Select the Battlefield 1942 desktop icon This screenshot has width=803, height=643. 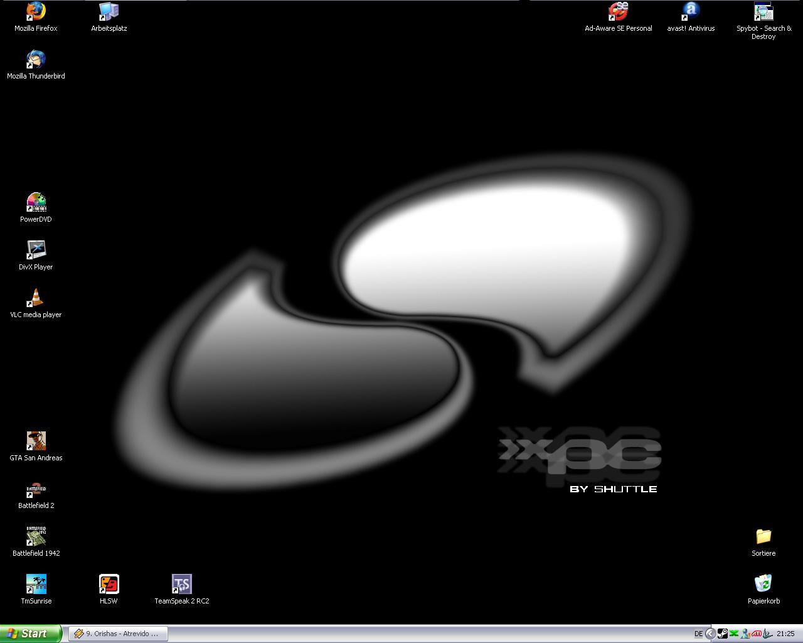tap(36, 537)
